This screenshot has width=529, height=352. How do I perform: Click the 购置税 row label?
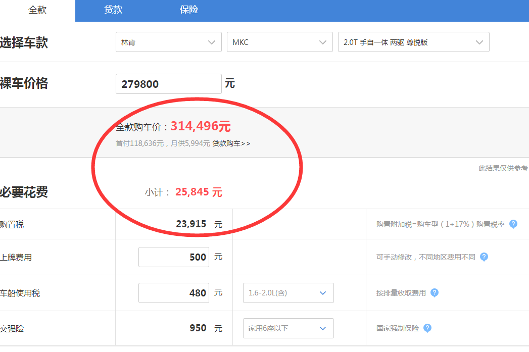click(x=12, y=225)
